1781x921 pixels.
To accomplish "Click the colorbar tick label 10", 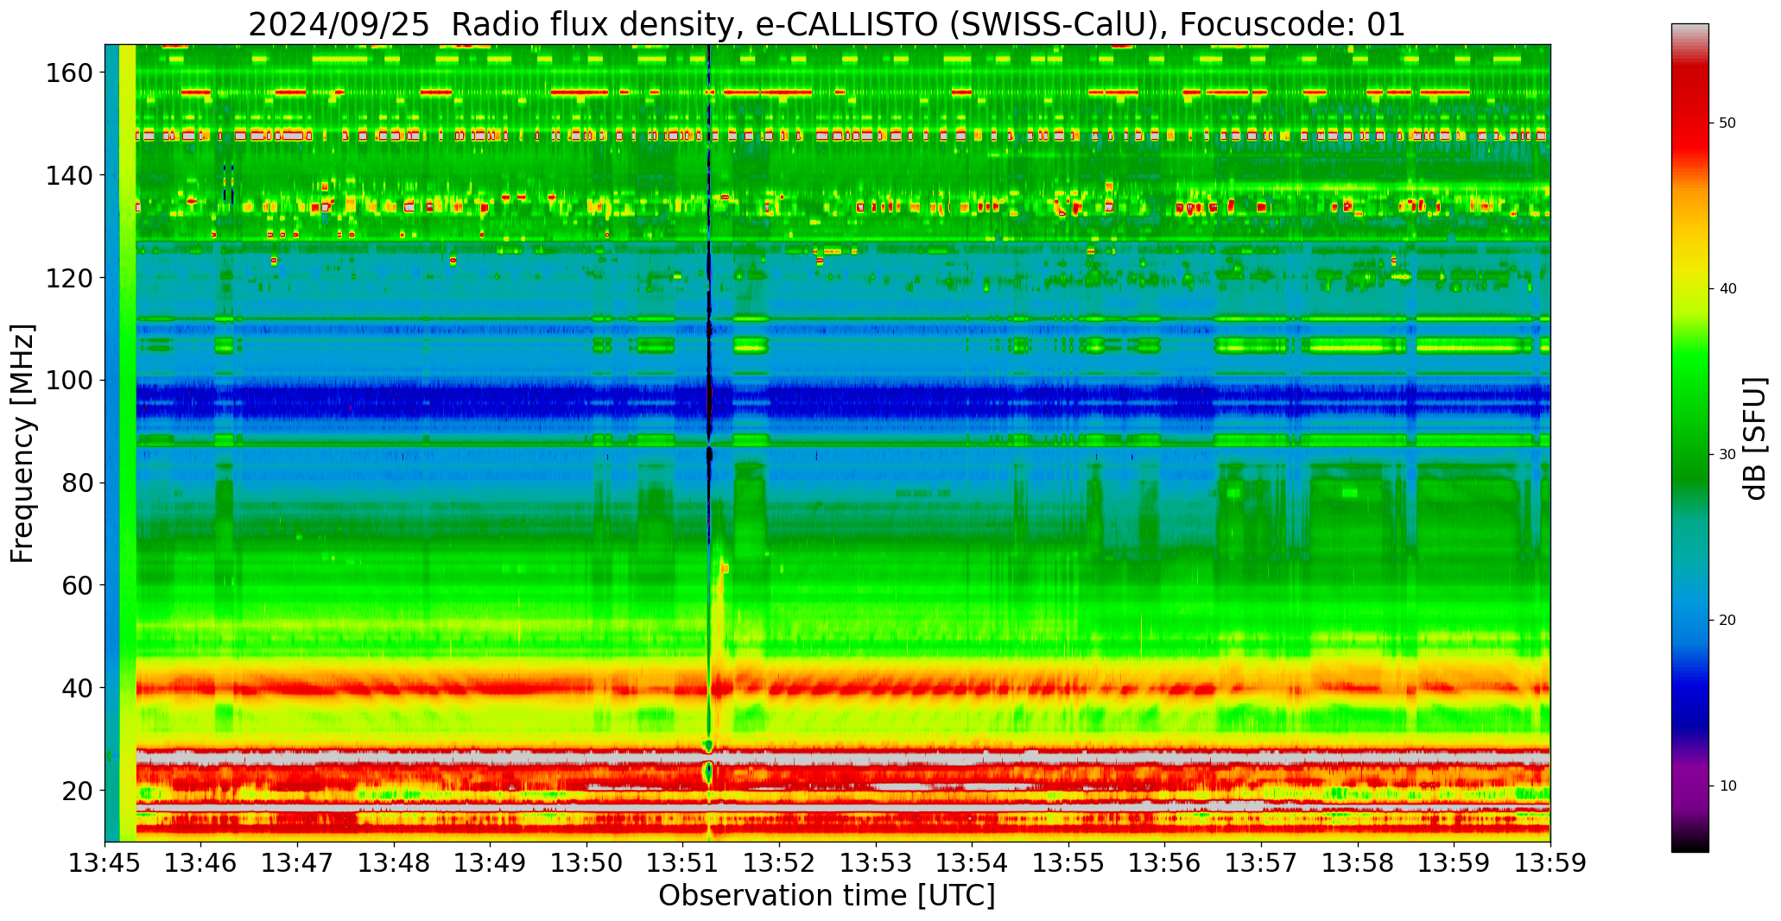I will tap(1727, 786).
